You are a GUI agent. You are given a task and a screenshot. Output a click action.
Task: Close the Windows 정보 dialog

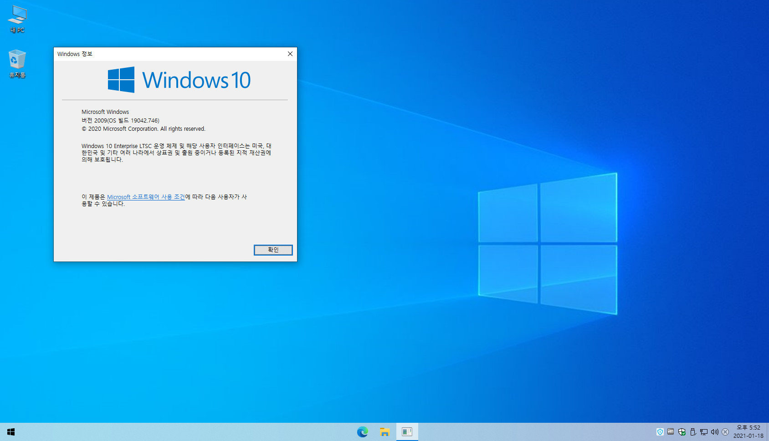pyautogui.click(x=290, y=54)
